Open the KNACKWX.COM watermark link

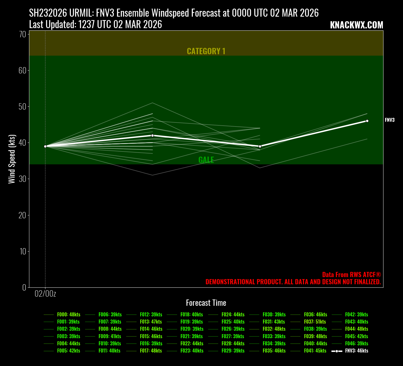tap(356, 25)
